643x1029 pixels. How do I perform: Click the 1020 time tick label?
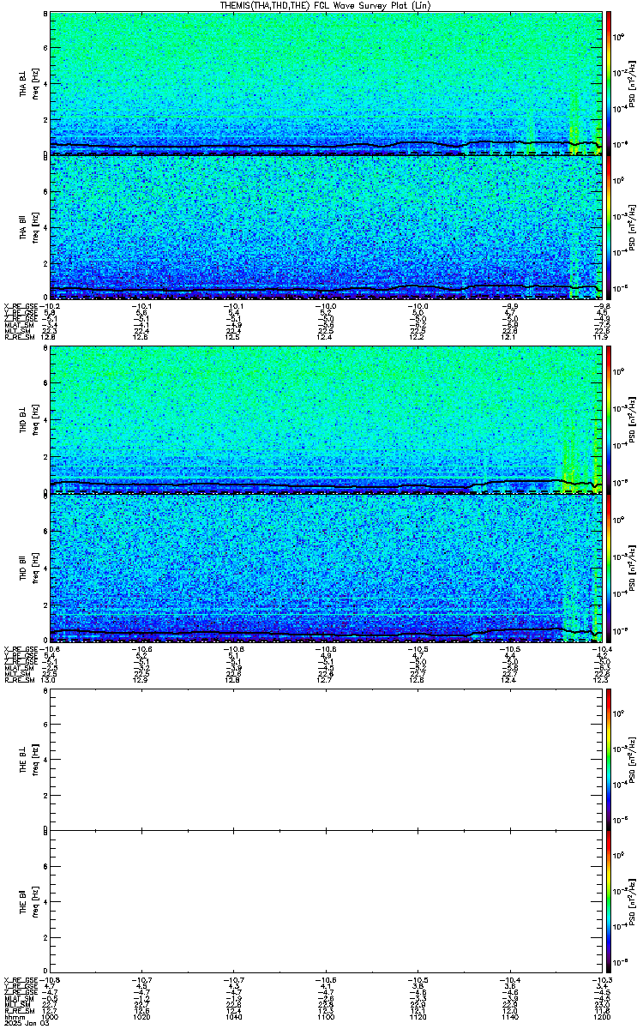point(142,1018)
